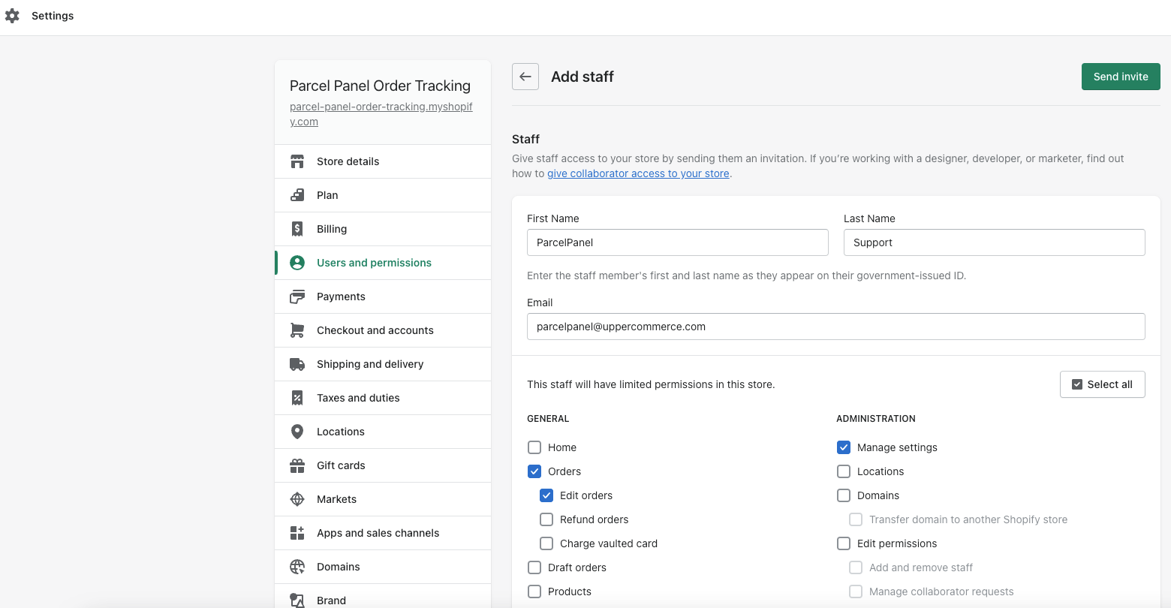Click the Last Name input field
The height and width of the screenshot is (608, 1171).
tap(995, 242)
